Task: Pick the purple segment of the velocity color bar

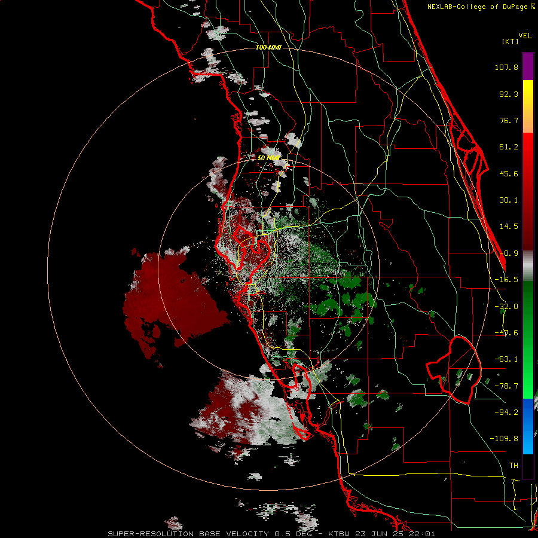Action: pyautogui.click(x=528, y=66)
